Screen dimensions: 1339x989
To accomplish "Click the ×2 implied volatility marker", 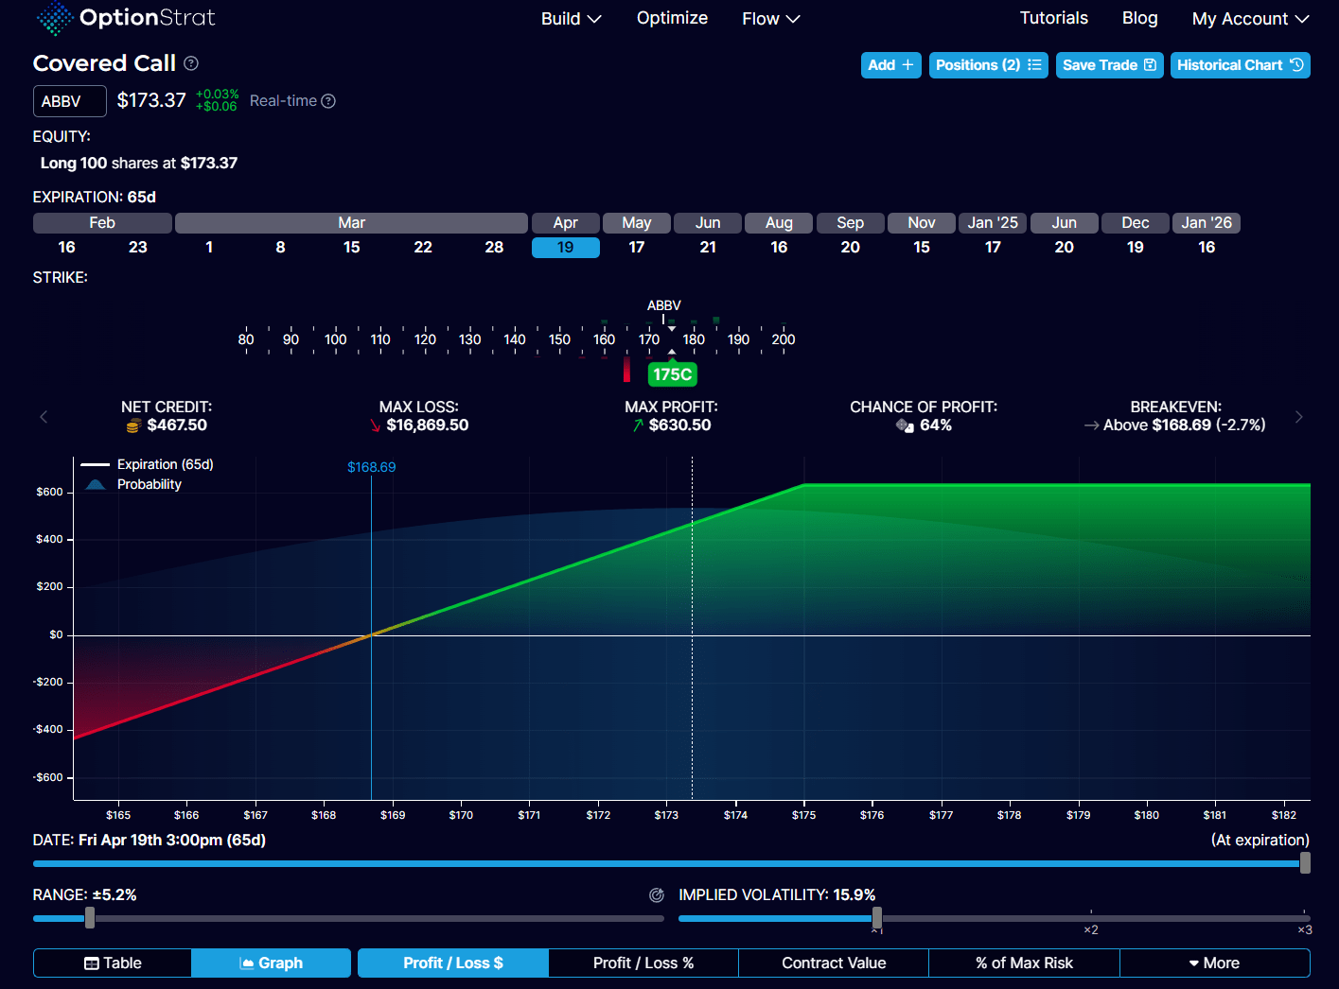I will (x=1090, y=929).
